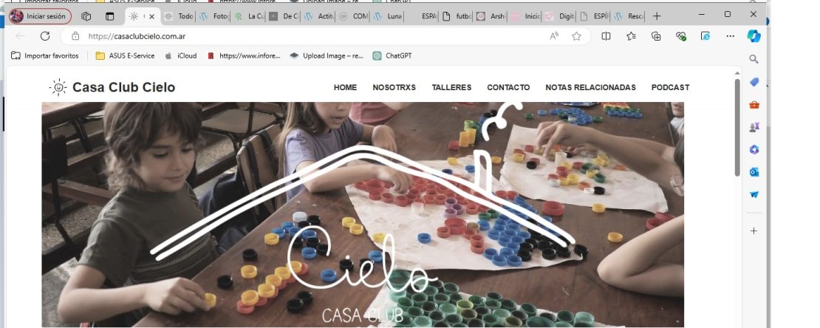Go to the NOSOTRXS page
820x328 pixels.
pyautogui.click(x=394, y=87)
